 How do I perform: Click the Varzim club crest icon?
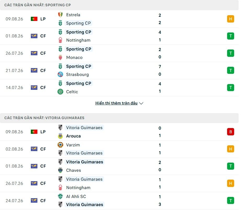pos(60,145)
